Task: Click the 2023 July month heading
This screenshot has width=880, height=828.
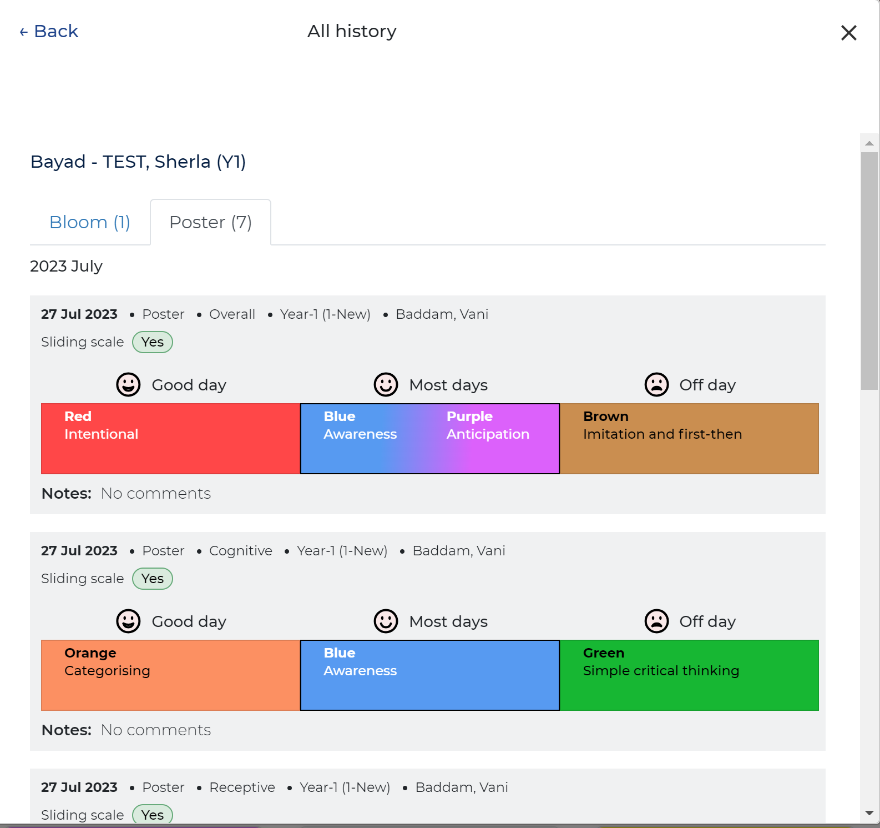Action: click(66, 267)
